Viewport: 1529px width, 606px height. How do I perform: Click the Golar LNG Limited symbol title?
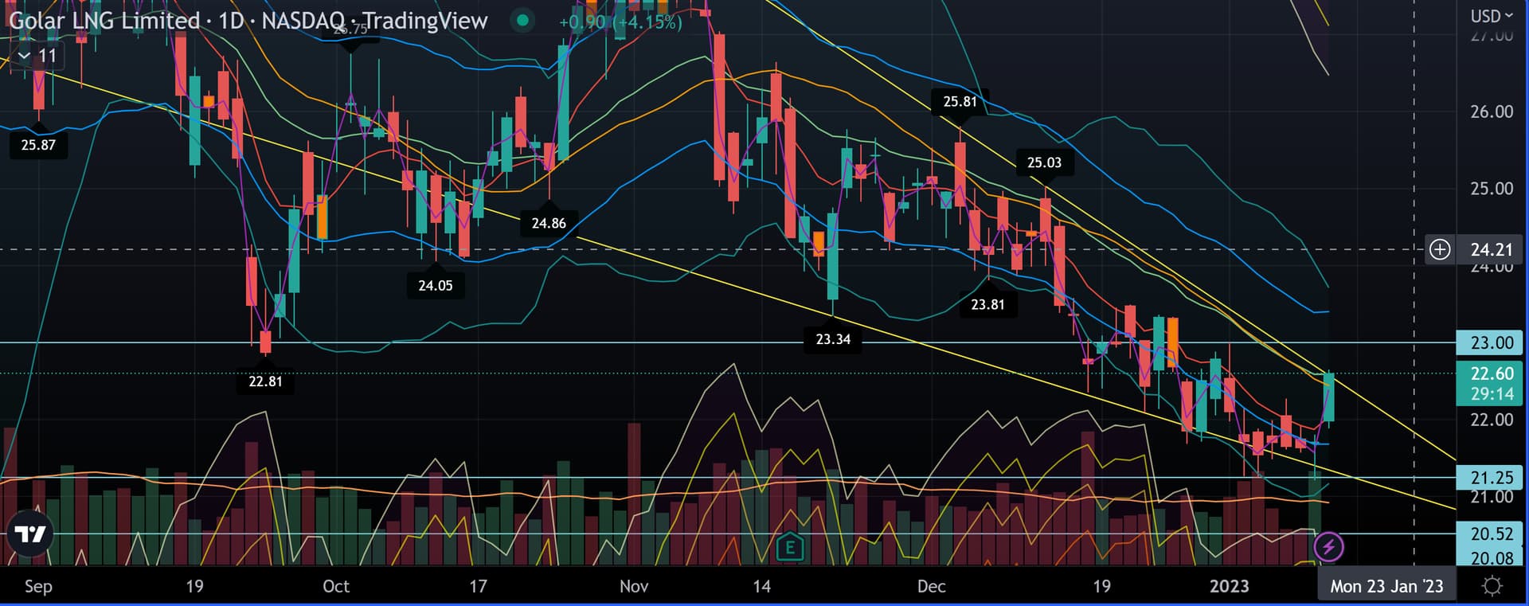pyautogui.click(x=104, y=21)
